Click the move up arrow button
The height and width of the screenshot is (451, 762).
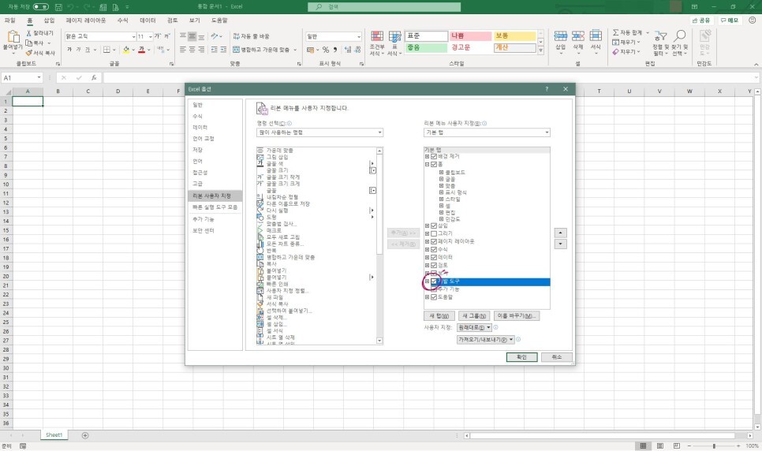coord(560,233)
